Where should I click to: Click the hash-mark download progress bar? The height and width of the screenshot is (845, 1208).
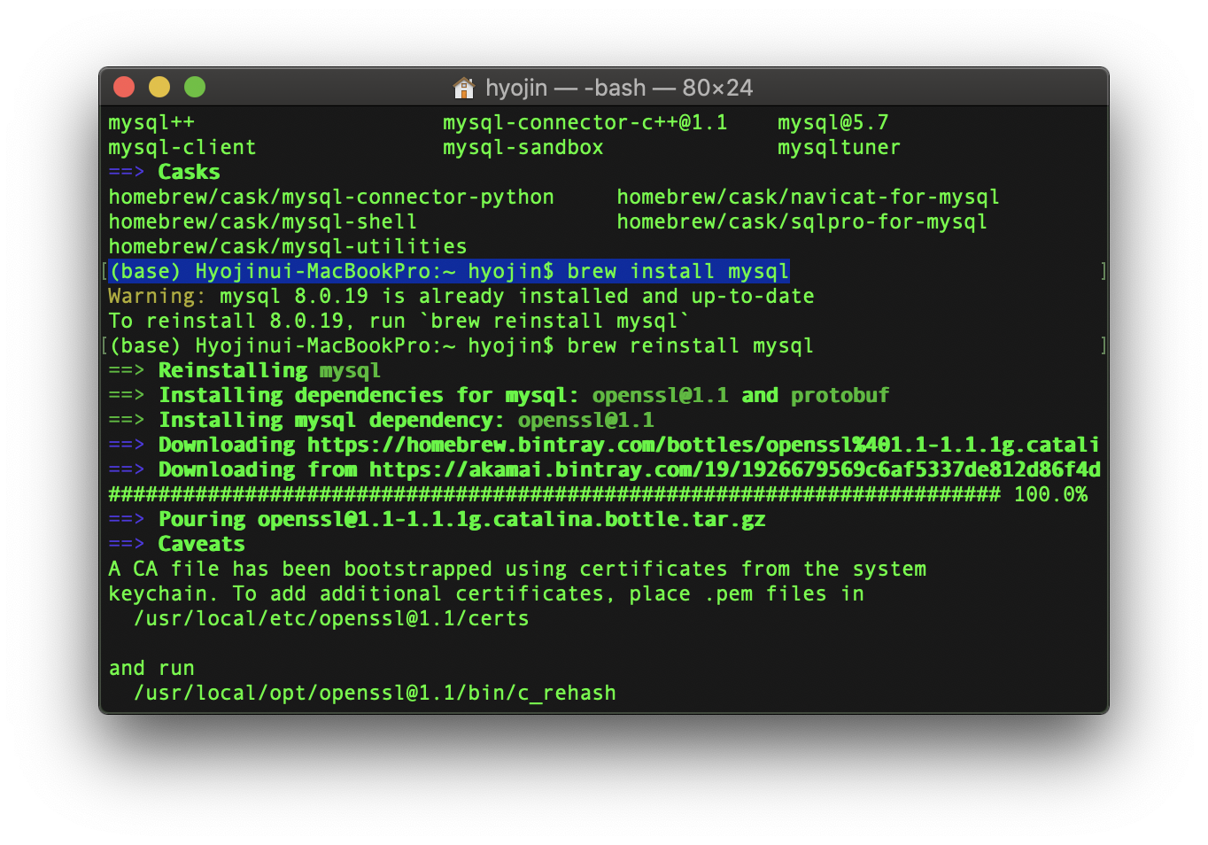(x=554, y=494)
